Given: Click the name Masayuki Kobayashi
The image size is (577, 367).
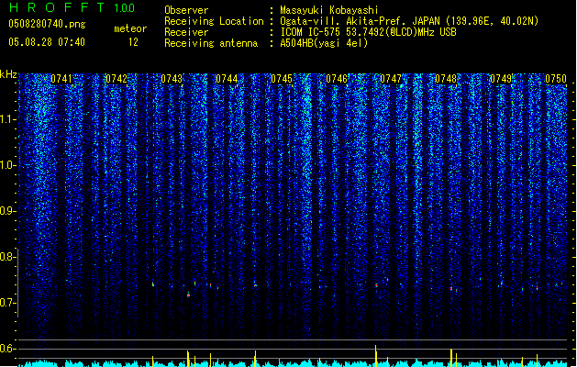Looking at the screenshot, I should [x=329, y=10].
